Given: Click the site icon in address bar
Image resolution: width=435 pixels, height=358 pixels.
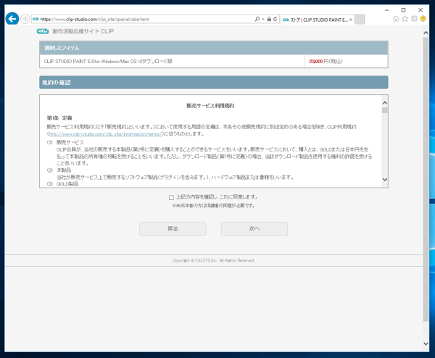Looking at the screenshot, I should tap(36, 19).
